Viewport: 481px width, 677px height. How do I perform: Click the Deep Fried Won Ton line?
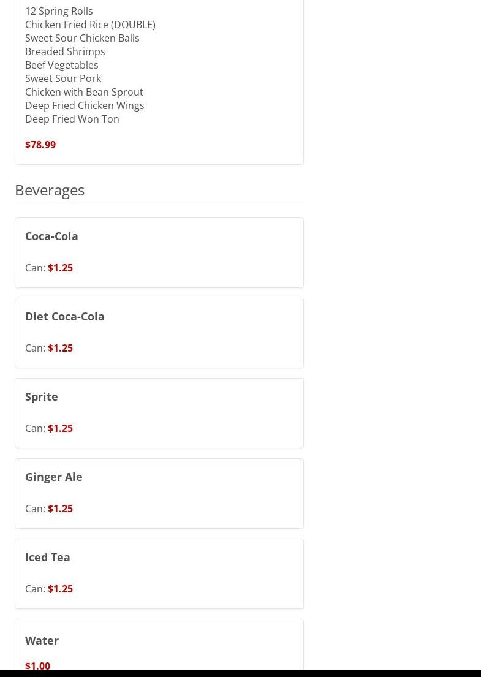pyautogui.click(x=72, y=119)
